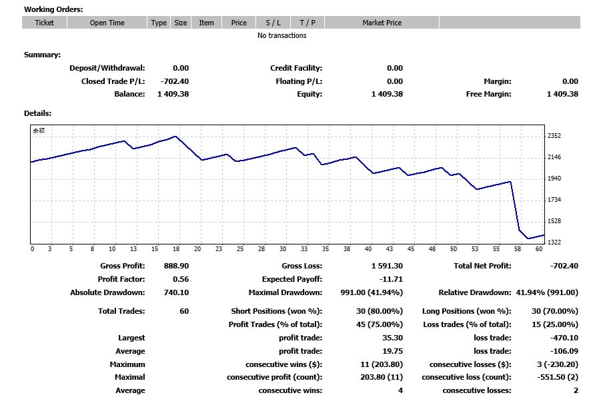Click the Ticket column header
The height and width of the screenshot is (399, 615).
coord(44,23)
